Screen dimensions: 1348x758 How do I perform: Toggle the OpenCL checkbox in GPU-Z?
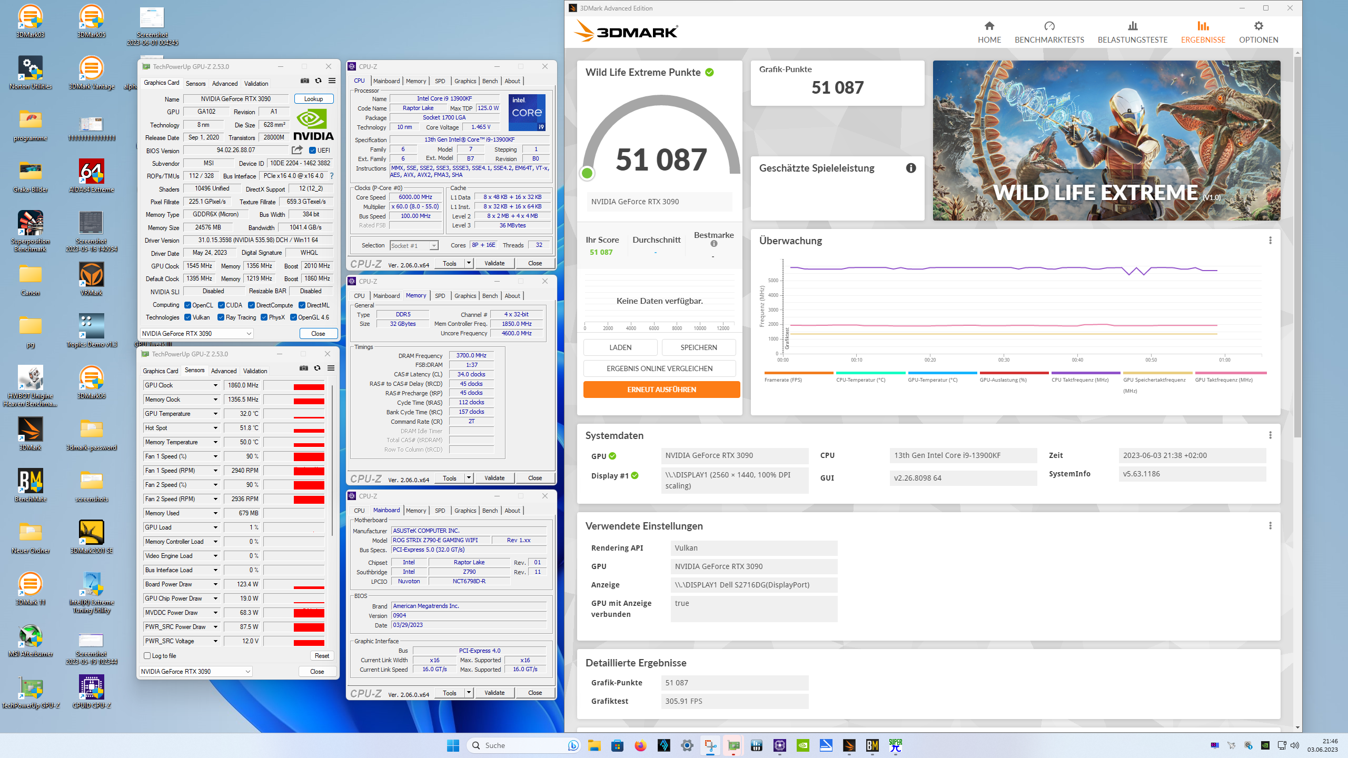(x=187, y=305)
